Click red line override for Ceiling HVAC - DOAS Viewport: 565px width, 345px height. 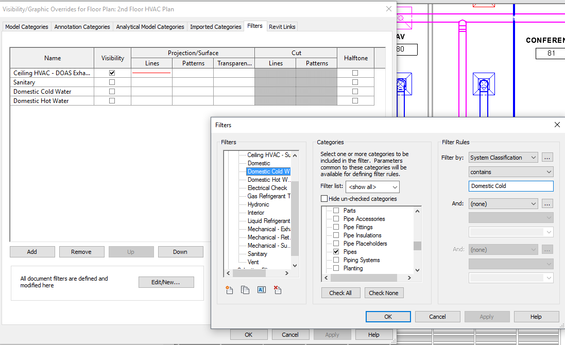click(151, 73)
